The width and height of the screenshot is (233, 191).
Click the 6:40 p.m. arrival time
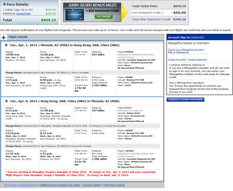coord(46,80)
